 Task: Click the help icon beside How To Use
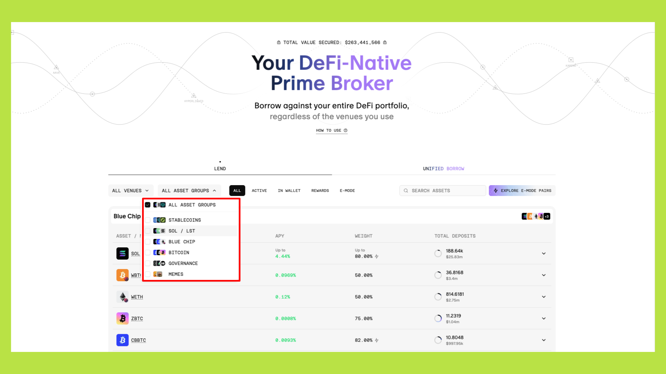pyautogui.click(x=346, y=130)
